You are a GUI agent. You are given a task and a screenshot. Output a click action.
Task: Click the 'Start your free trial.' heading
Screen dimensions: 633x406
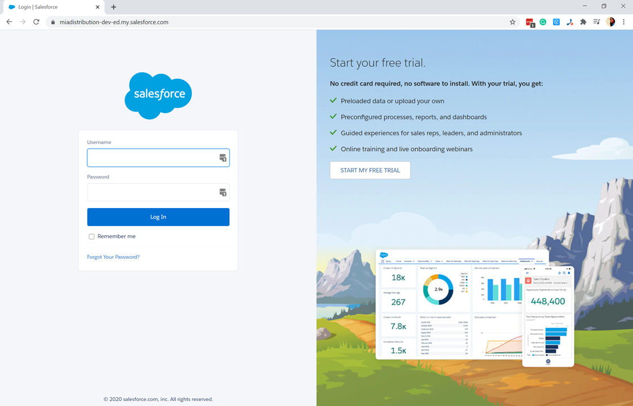(377, 63)
